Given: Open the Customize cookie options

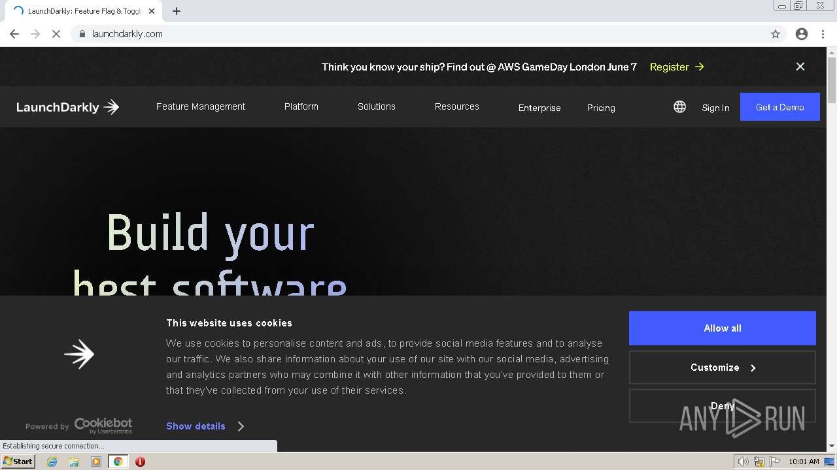Looking at the screenshot, I should tap(723, 368).
